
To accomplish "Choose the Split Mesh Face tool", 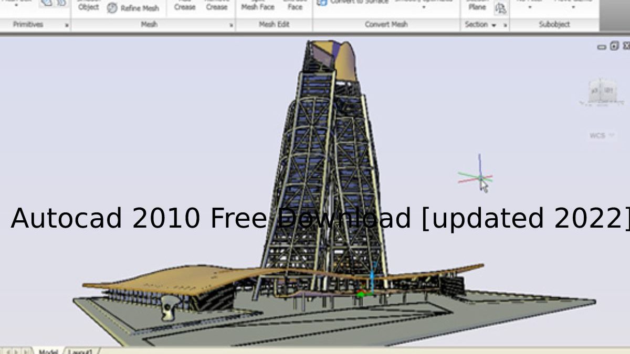I will (x=257, y=5).
